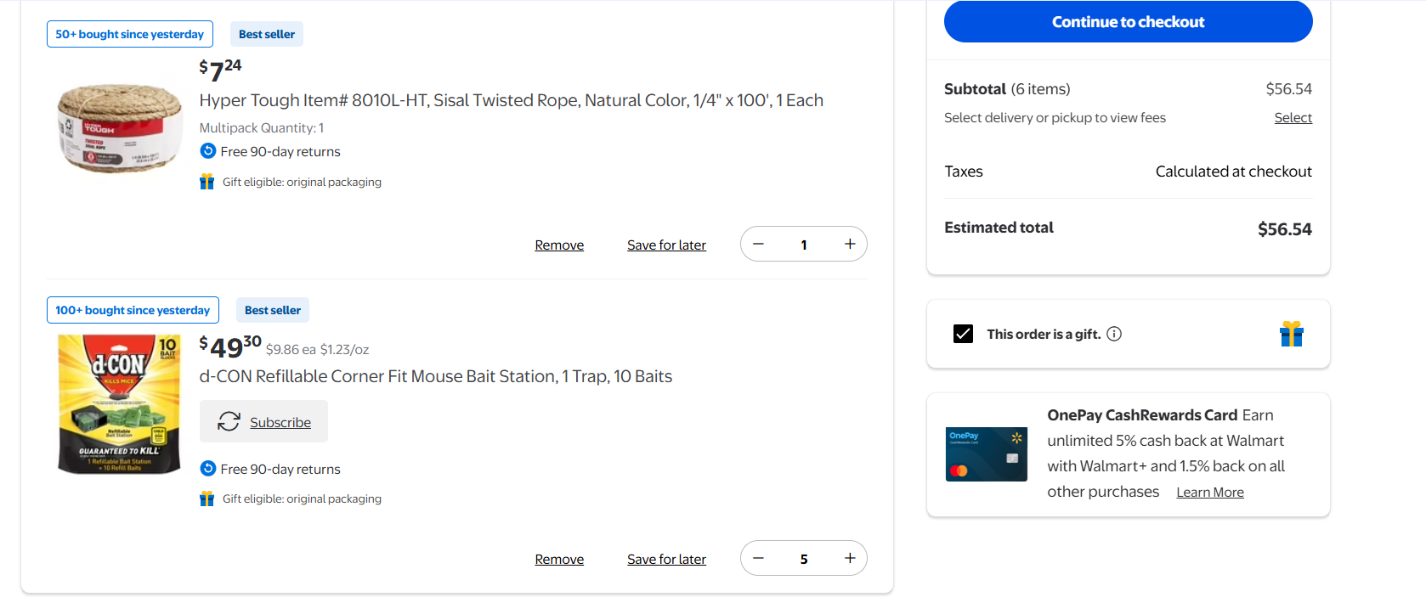Click the 'Calculated at checkout' taxes text
Viewport: 1426px width, 614px height.
point(1234,172)
